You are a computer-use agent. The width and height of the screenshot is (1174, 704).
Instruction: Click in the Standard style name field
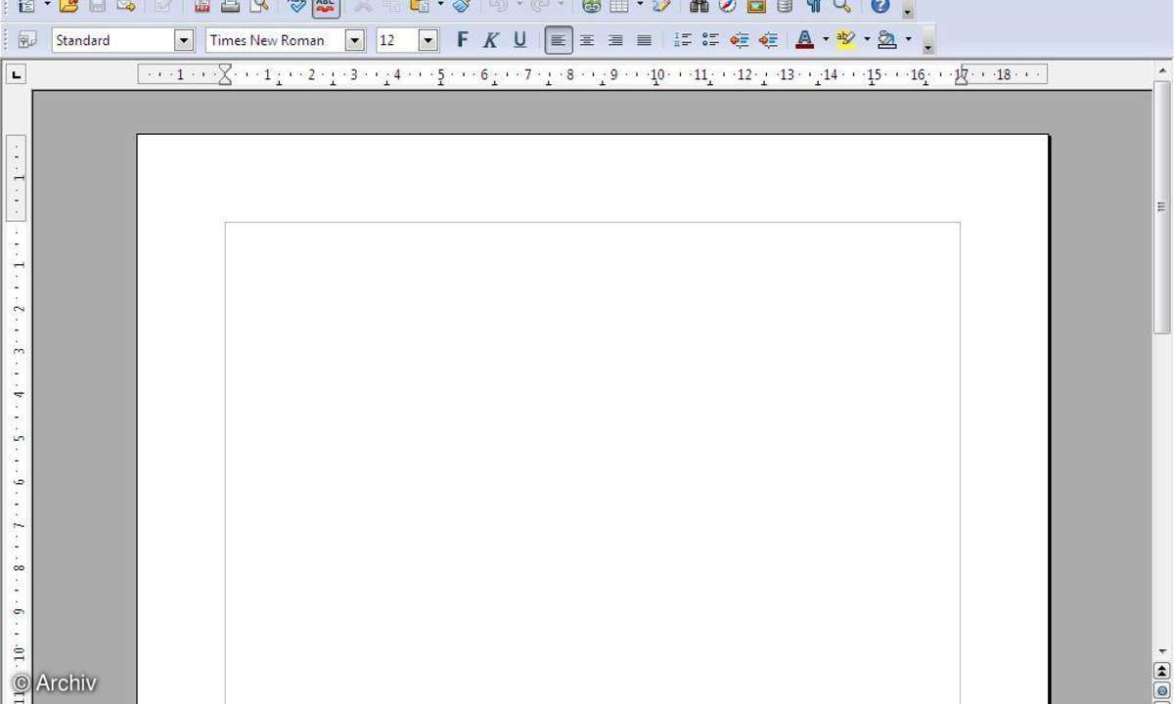[x=113, y=40]
